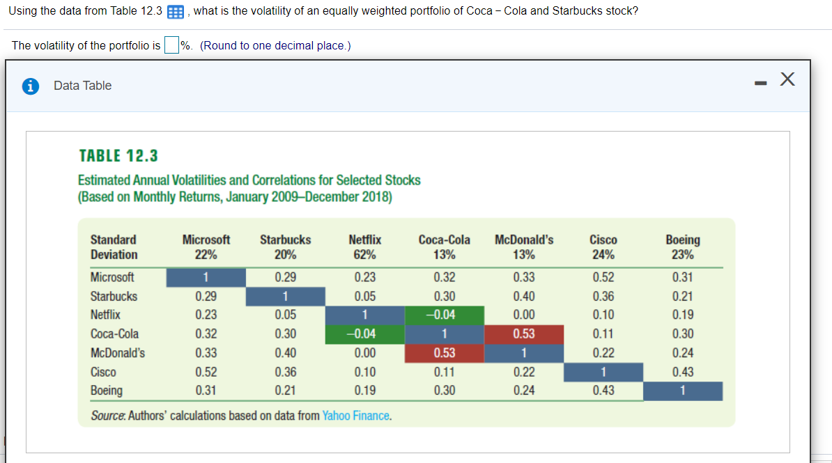Click the Table 12.3 spreadsheet icon
This screenshot has height=463, width=832.
point(174,11)
